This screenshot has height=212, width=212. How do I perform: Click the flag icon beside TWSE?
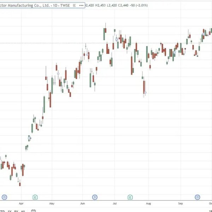74,5
